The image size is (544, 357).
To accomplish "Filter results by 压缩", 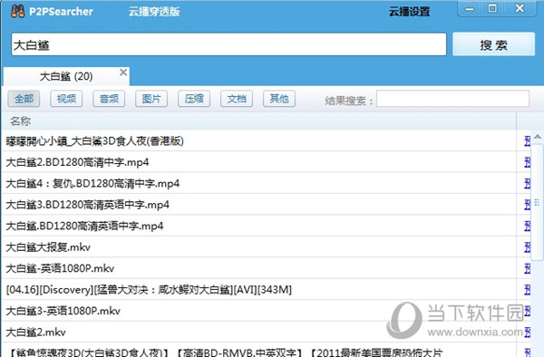I will click(194, 99).
